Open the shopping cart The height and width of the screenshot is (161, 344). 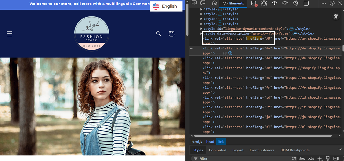tap(172, 33)
